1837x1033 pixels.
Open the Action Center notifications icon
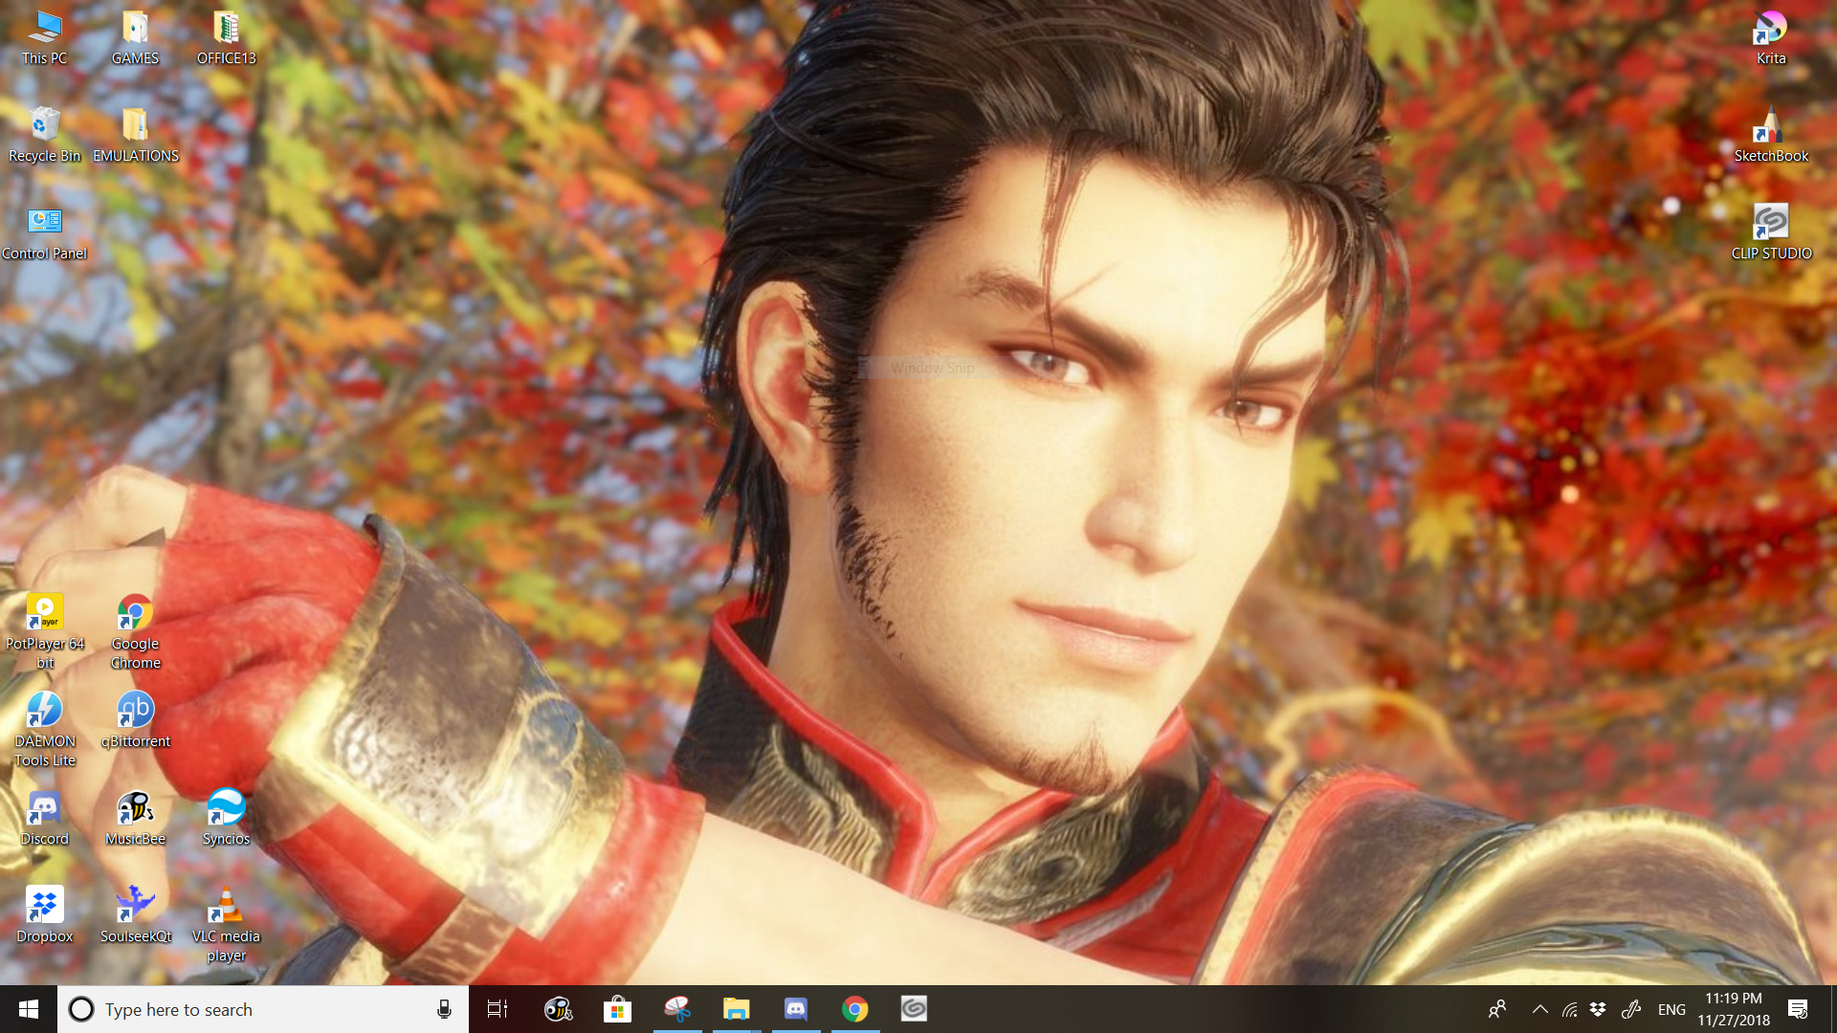point(1798,1009)
